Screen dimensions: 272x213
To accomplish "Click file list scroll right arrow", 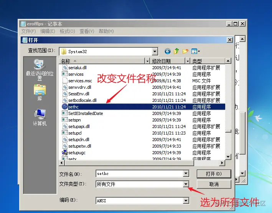I will click(x=222, y=163).
